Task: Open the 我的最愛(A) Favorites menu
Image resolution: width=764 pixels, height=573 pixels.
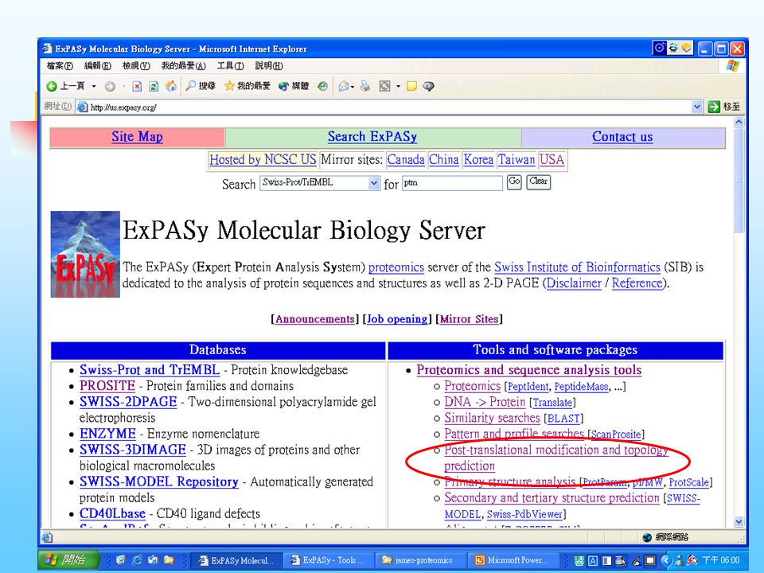Action: (183, 66)
